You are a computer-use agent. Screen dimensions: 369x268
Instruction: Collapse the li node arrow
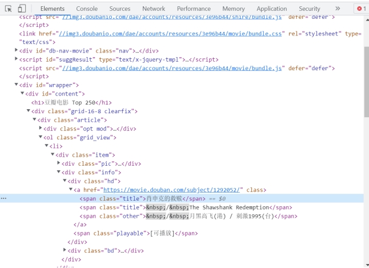tap(47, 146)
